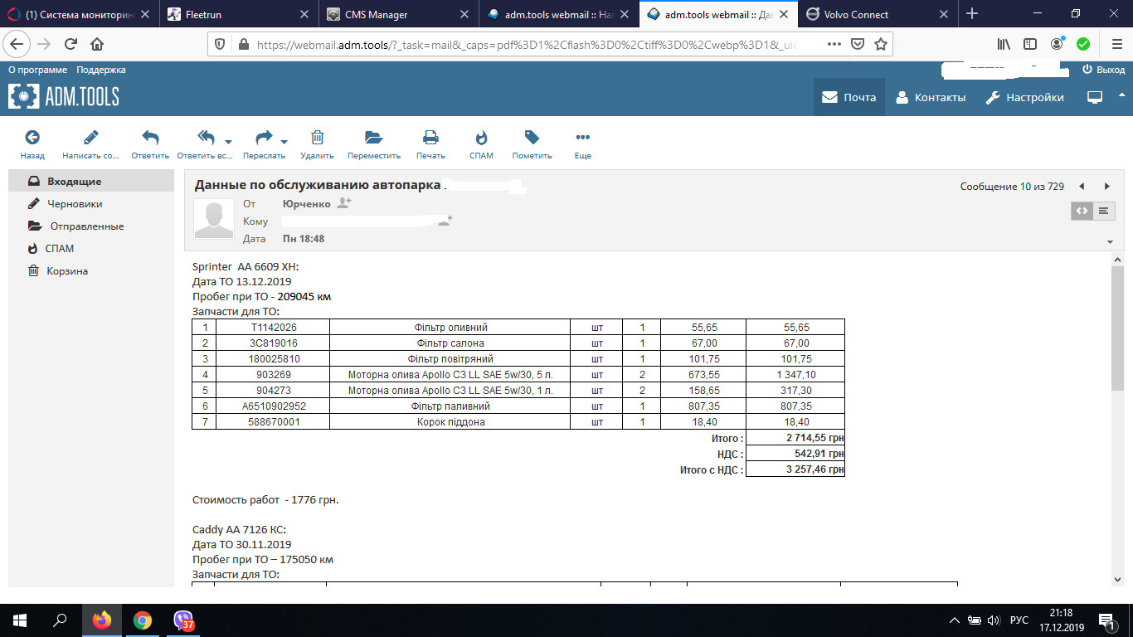Toggle the display mode monitor icon
This screenshot has width=1133, height=637.
click(x=1095, y=97)
